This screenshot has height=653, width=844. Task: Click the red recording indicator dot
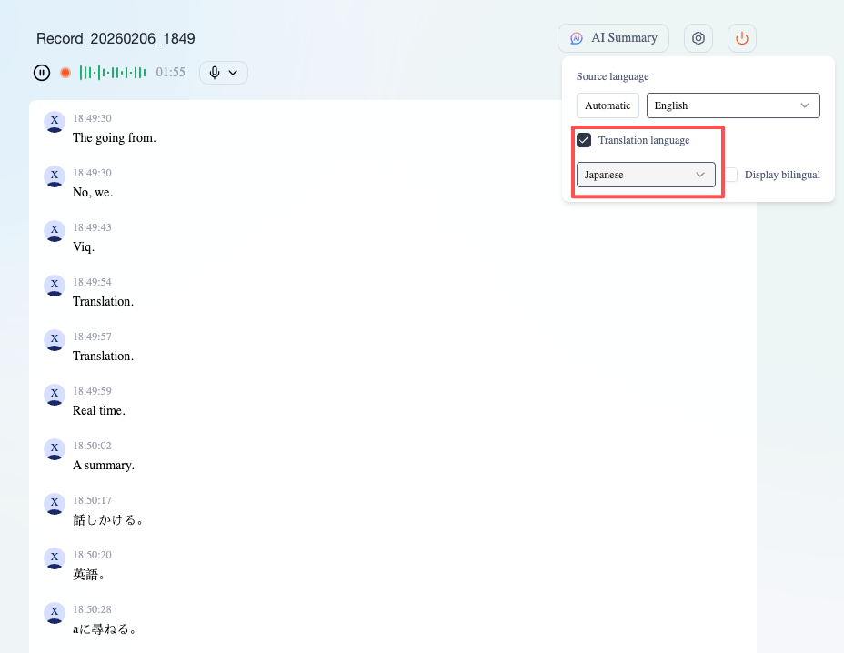click(65, 73)
